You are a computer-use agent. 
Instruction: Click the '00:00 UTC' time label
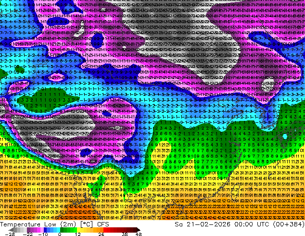point(252,224)
